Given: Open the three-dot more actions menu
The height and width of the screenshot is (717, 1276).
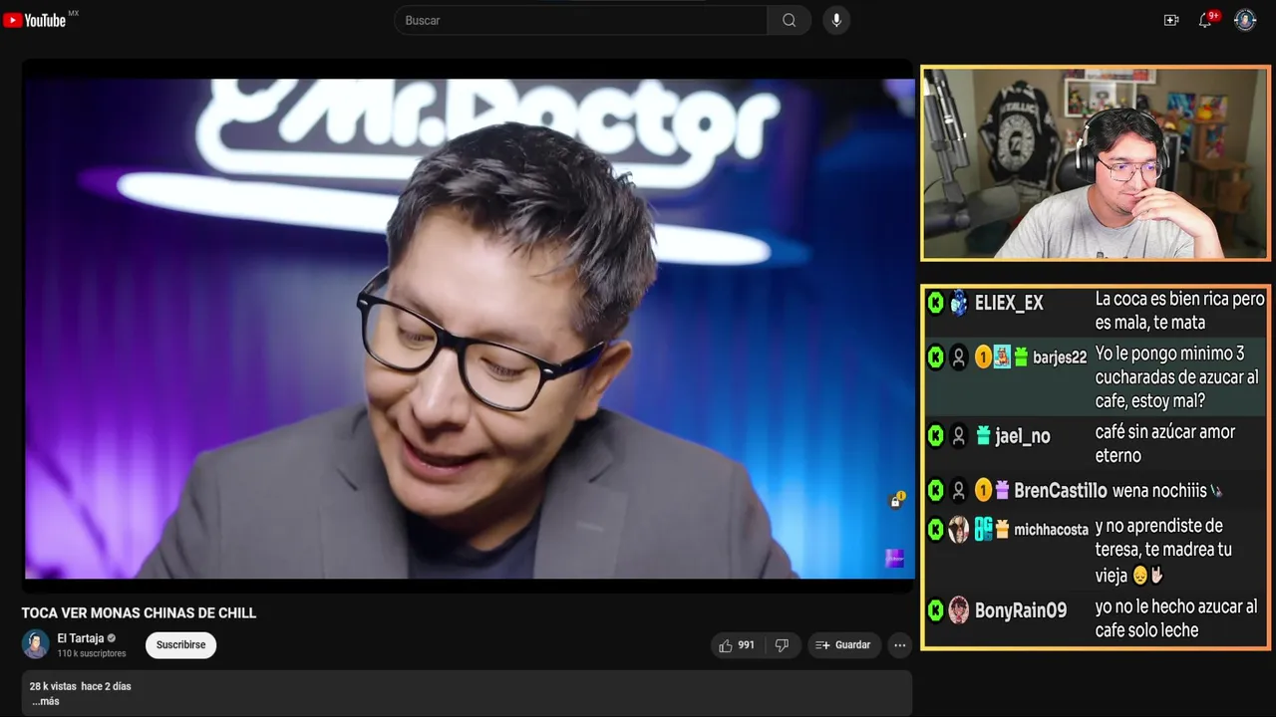Looking at the screenshot, I should click(900, 645).
